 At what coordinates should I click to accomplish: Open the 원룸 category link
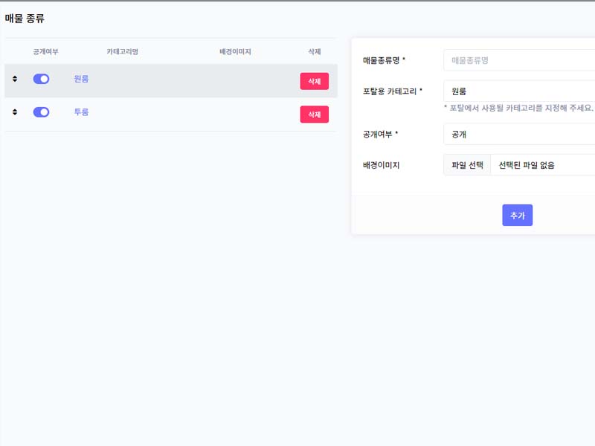pyautogui.click(x=81, y=79)
